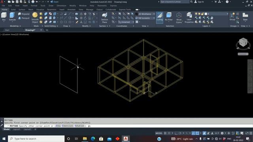This screenshot has height=142, width=253.
Task: Switch to the Layout2 tab
Action: tap(27, 129)
